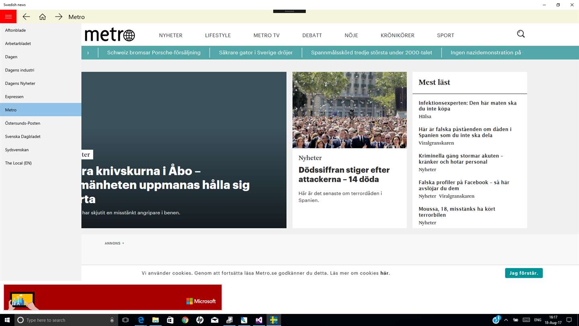Go to KRÖNIKÖRER section
The image size is (579, 326).
[397, 35]
